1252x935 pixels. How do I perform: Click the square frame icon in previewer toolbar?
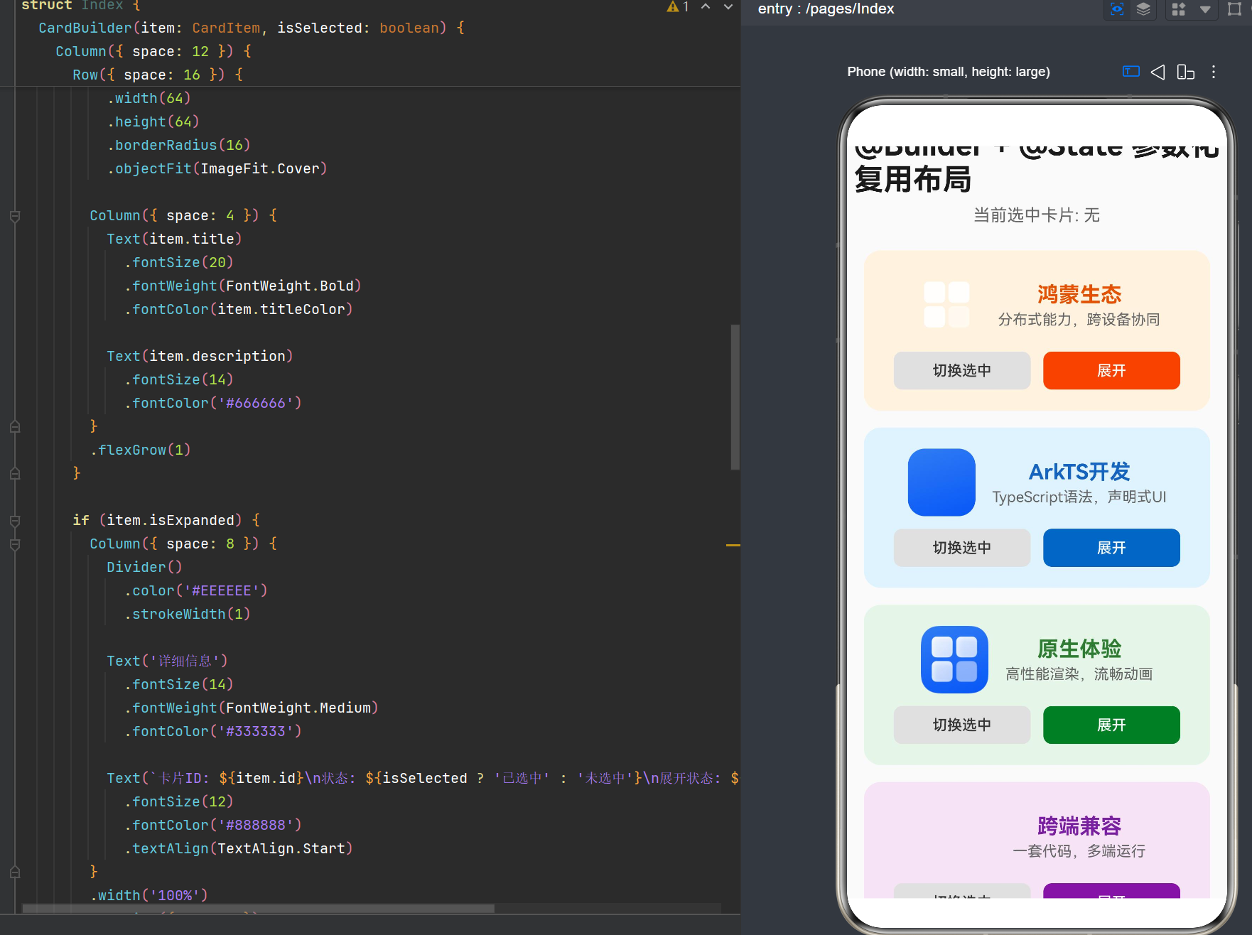1235,9
